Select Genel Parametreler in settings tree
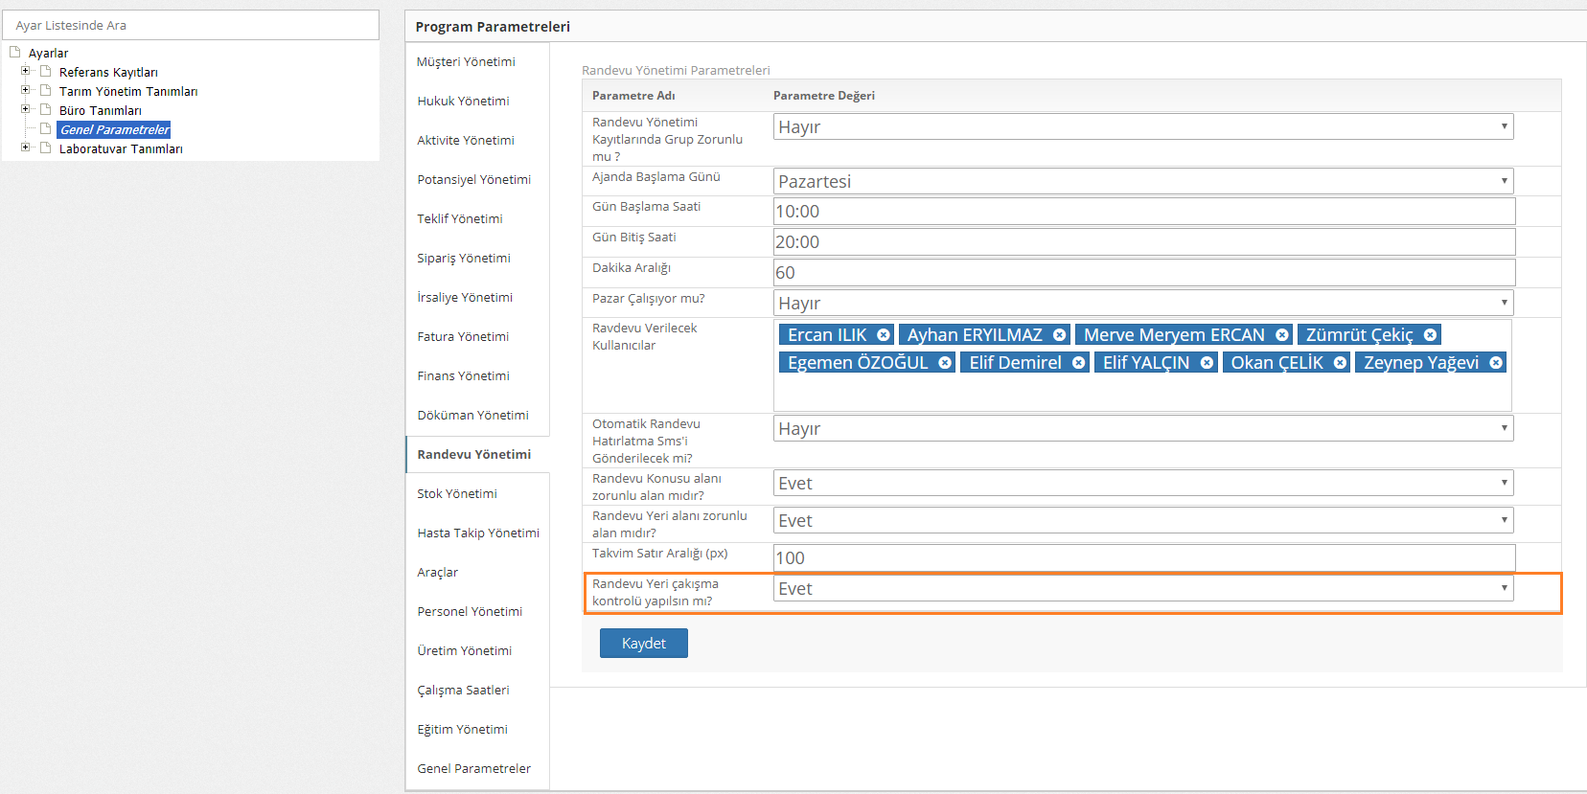 (x=114, y=129)
